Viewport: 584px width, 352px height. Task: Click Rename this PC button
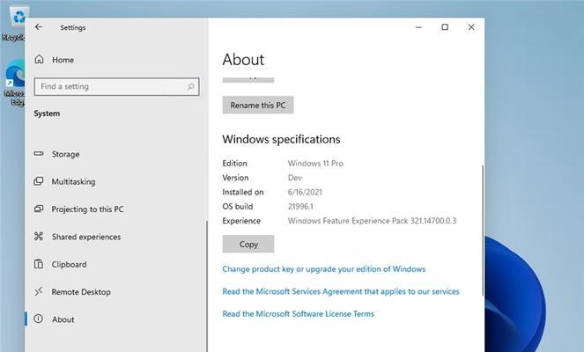point(258,105)
